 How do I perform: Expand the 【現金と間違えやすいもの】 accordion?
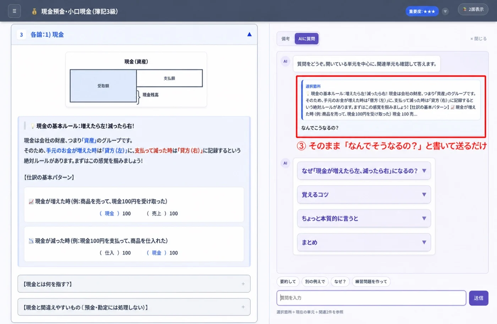coord(134,307)
